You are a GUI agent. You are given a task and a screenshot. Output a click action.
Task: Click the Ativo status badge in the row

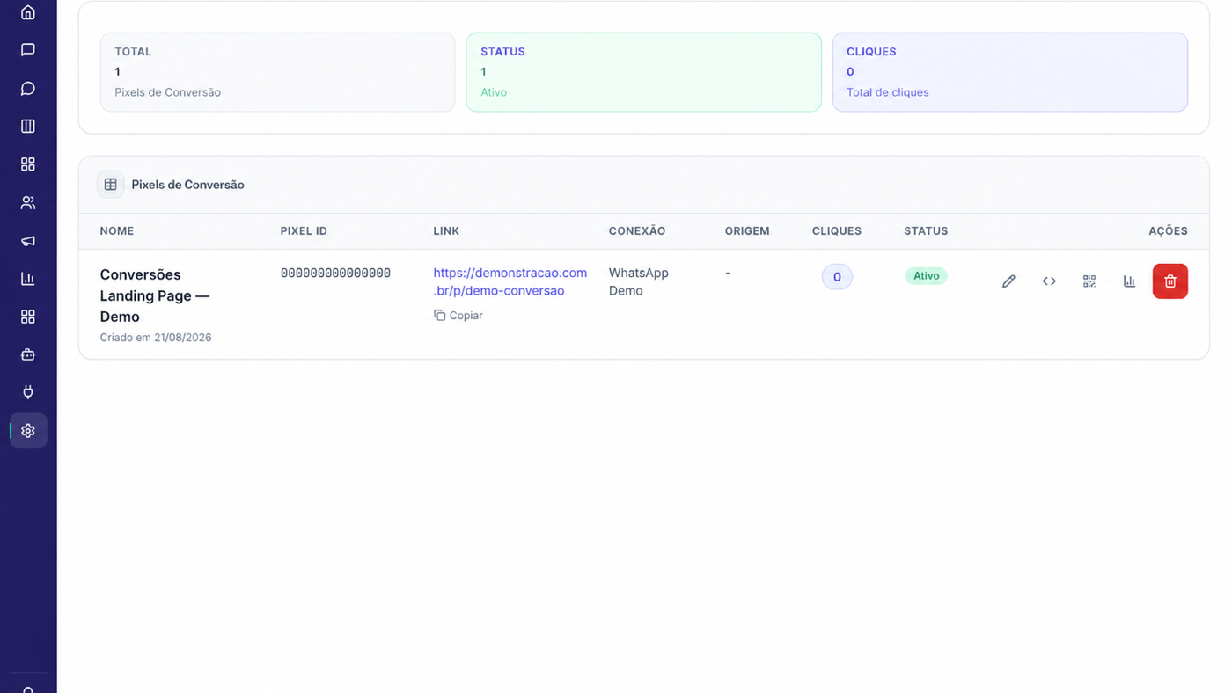(x=926, y=276)
